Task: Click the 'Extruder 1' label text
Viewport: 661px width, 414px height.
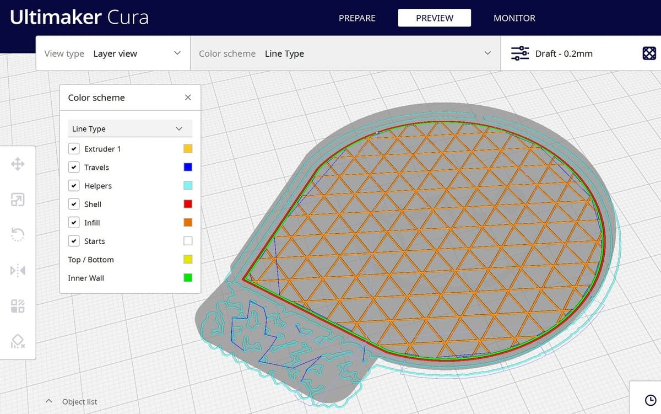Action: 102,149
